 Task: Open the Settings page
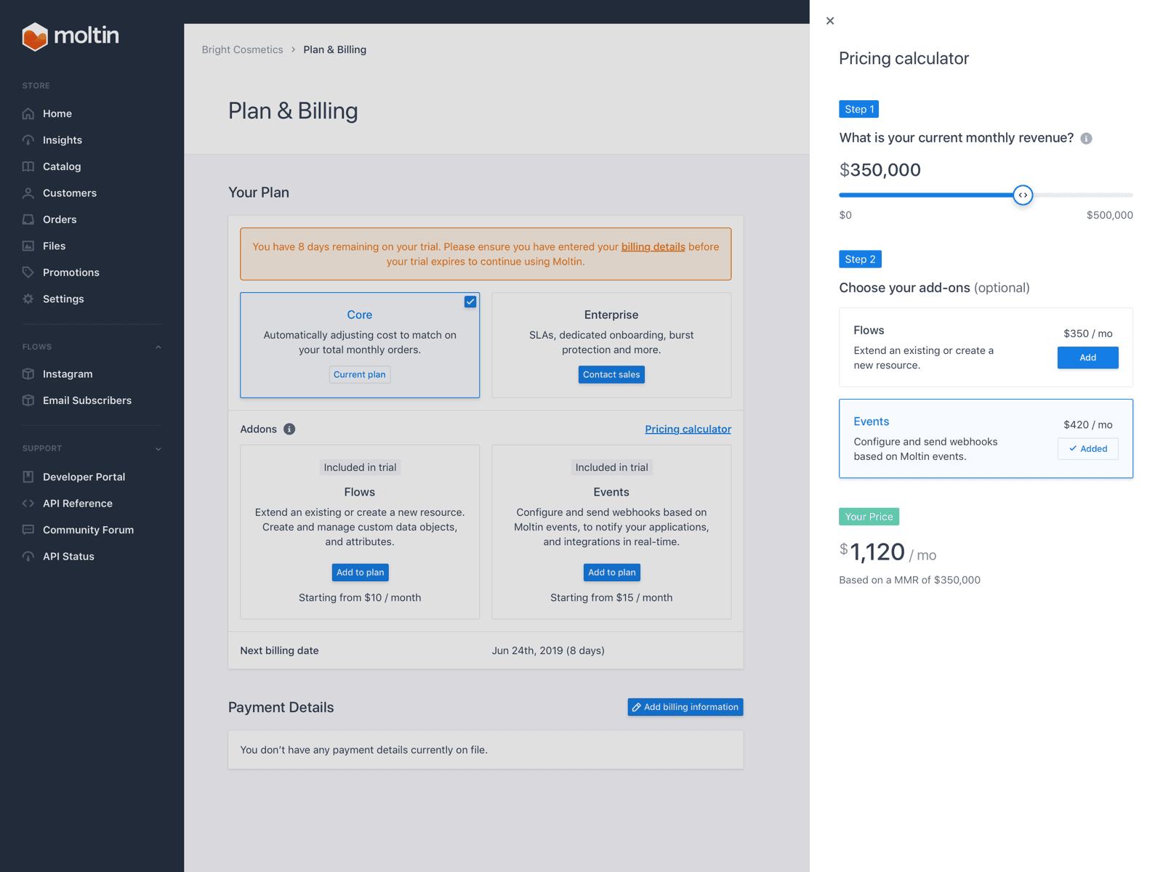[x=63, y=299]
